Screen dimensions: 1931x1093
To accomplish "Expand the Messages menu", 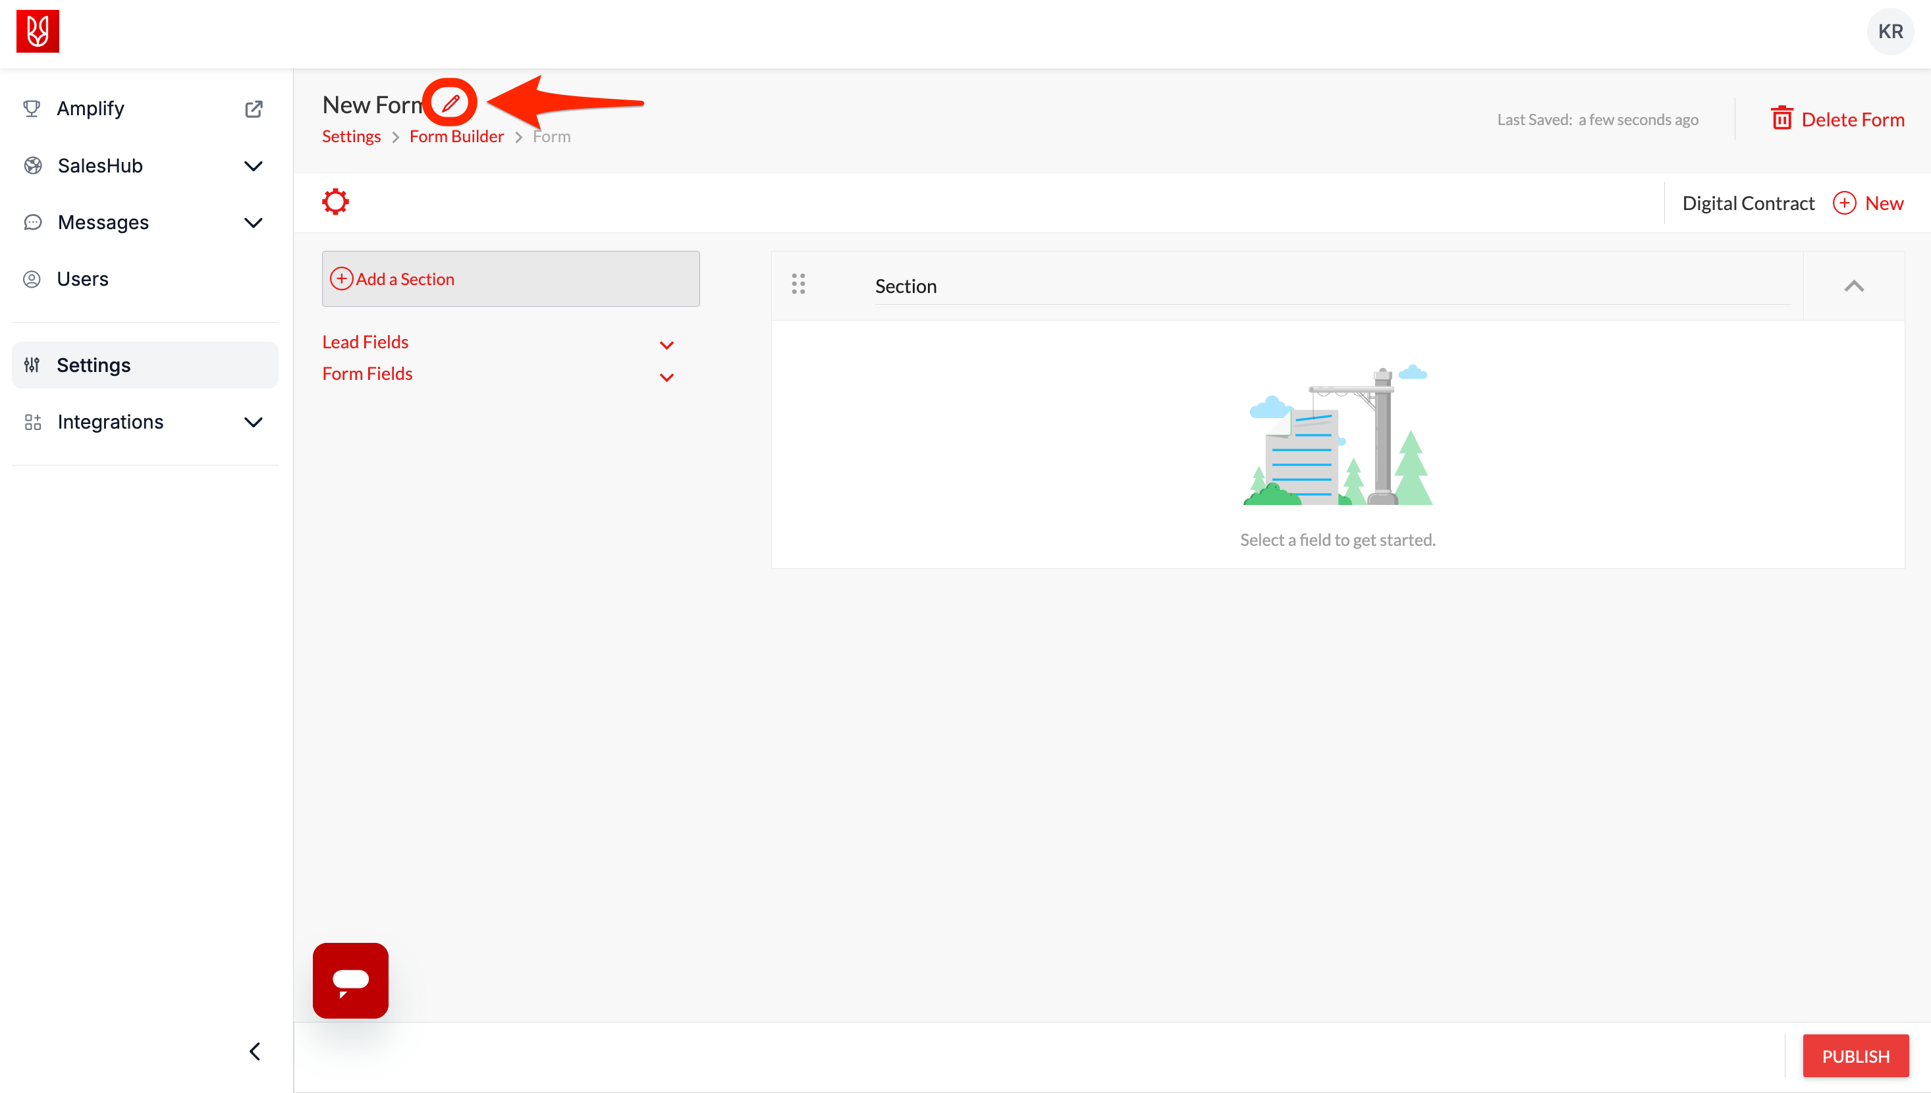I will [253, 223].
